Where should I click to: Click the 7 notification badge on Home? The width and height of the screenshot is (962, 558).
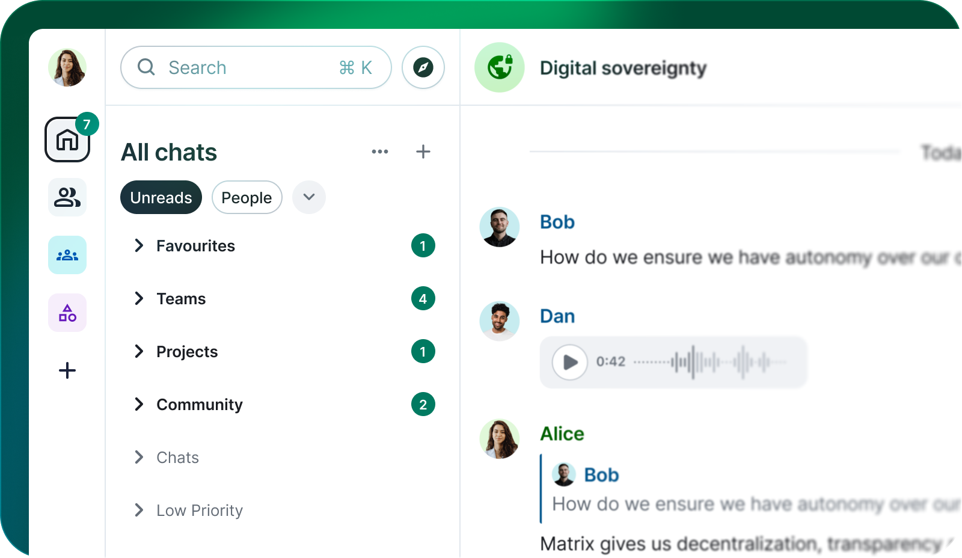87,124
